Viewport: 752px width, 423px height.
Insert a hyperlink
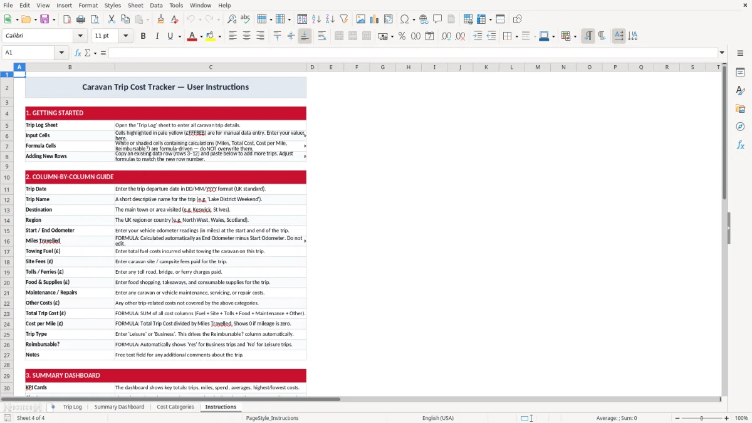click(424, 19)
